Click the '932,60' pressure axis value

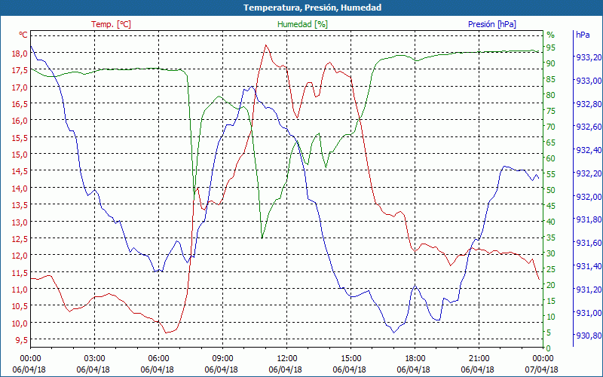click(x=589, y=127)
